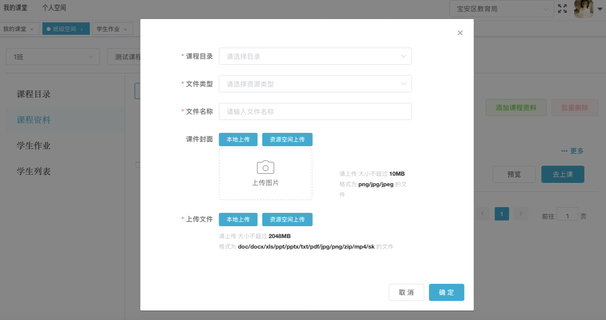
Task: Expand the 1班 class selector
Action: [52, 57]
